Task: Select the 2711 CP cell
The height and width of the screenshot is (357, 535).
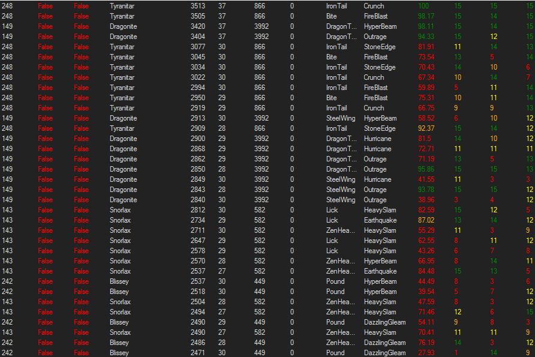Action: coord(197,231)
